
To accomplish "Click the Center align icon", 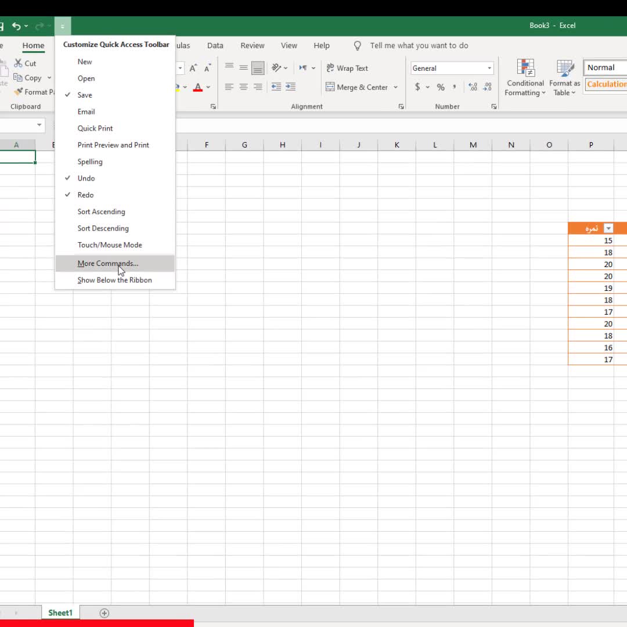I will (243, 87).
